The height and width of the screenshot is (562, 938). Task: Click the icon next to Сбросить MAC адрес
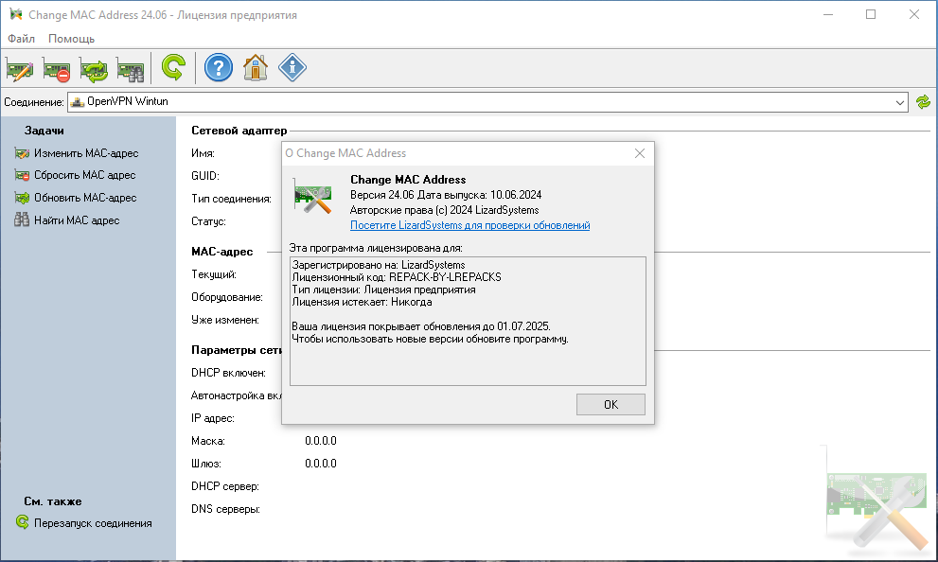22,175
